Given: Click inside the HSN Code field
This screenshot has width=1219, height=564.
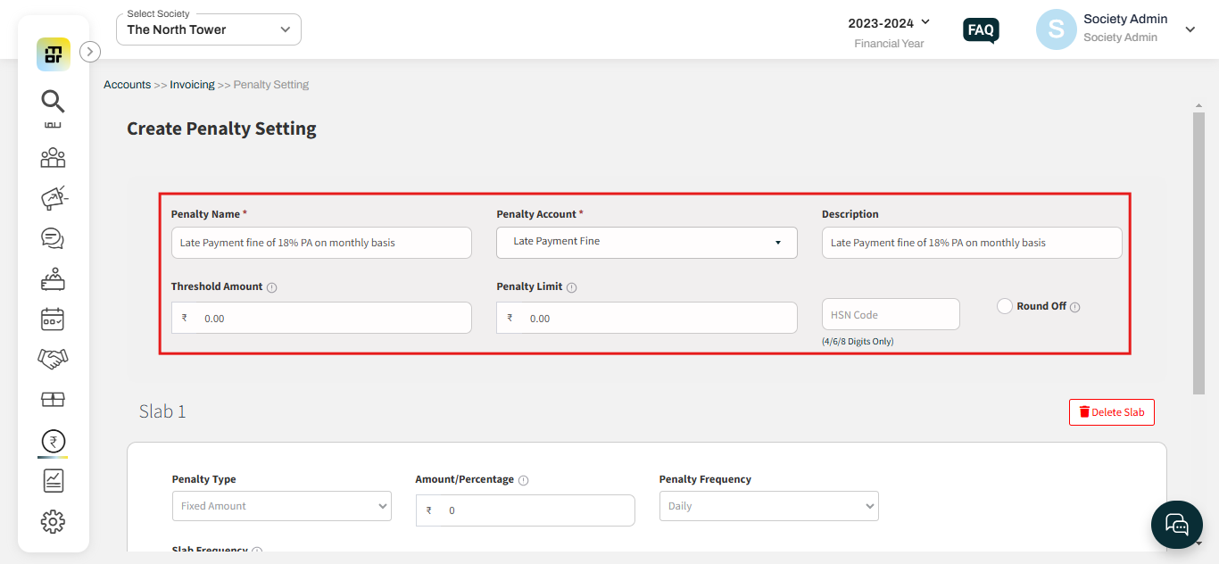Looking at the screenshot, I should 890,314.
